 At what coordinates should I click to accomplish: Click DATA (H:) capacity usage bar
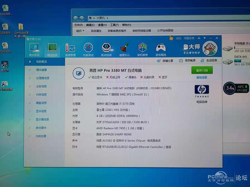242,60
